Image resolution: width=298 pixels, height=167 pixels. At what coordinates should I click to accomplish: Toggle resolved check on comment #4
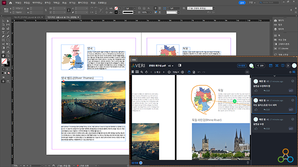pyautogui.click(x=293, y=100)
